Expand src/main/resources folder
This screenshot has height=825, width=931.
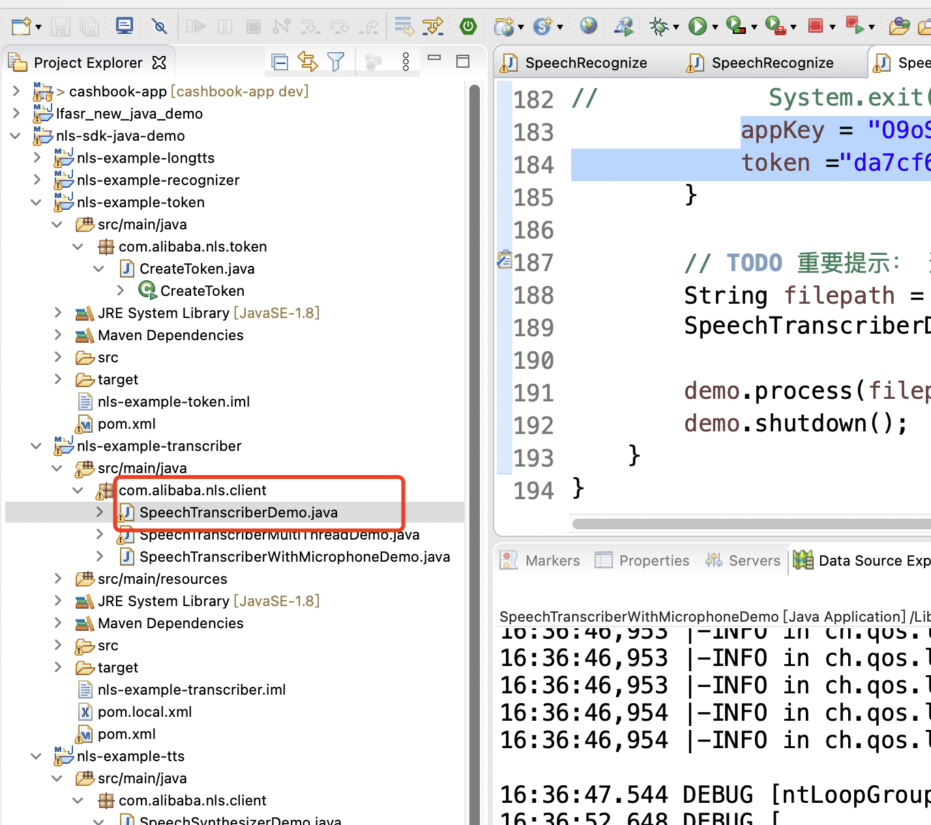point(58,579)
